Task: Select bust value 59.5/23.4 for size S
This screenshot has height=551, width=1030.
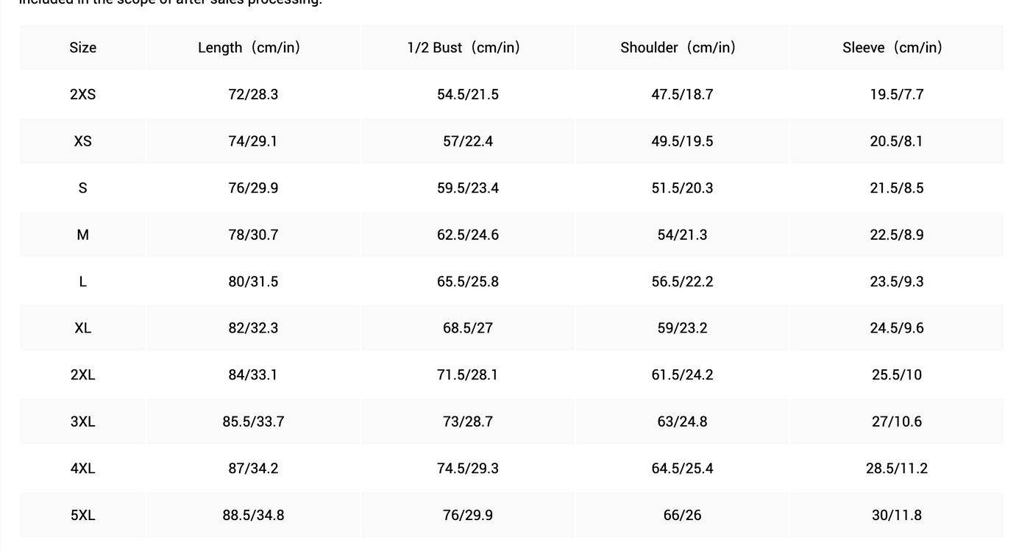Action: point(468,188)
